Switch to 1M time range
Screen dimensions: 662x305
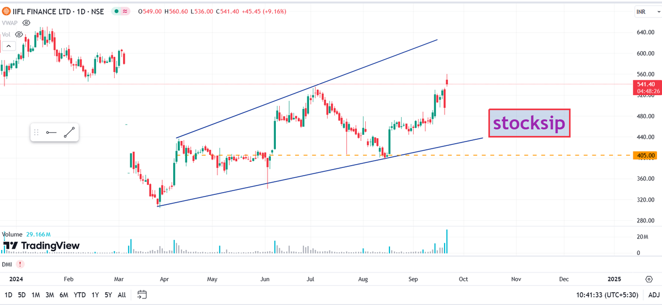pos(35,295)
